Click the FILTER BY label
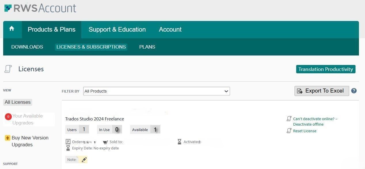 click(71, 91)
